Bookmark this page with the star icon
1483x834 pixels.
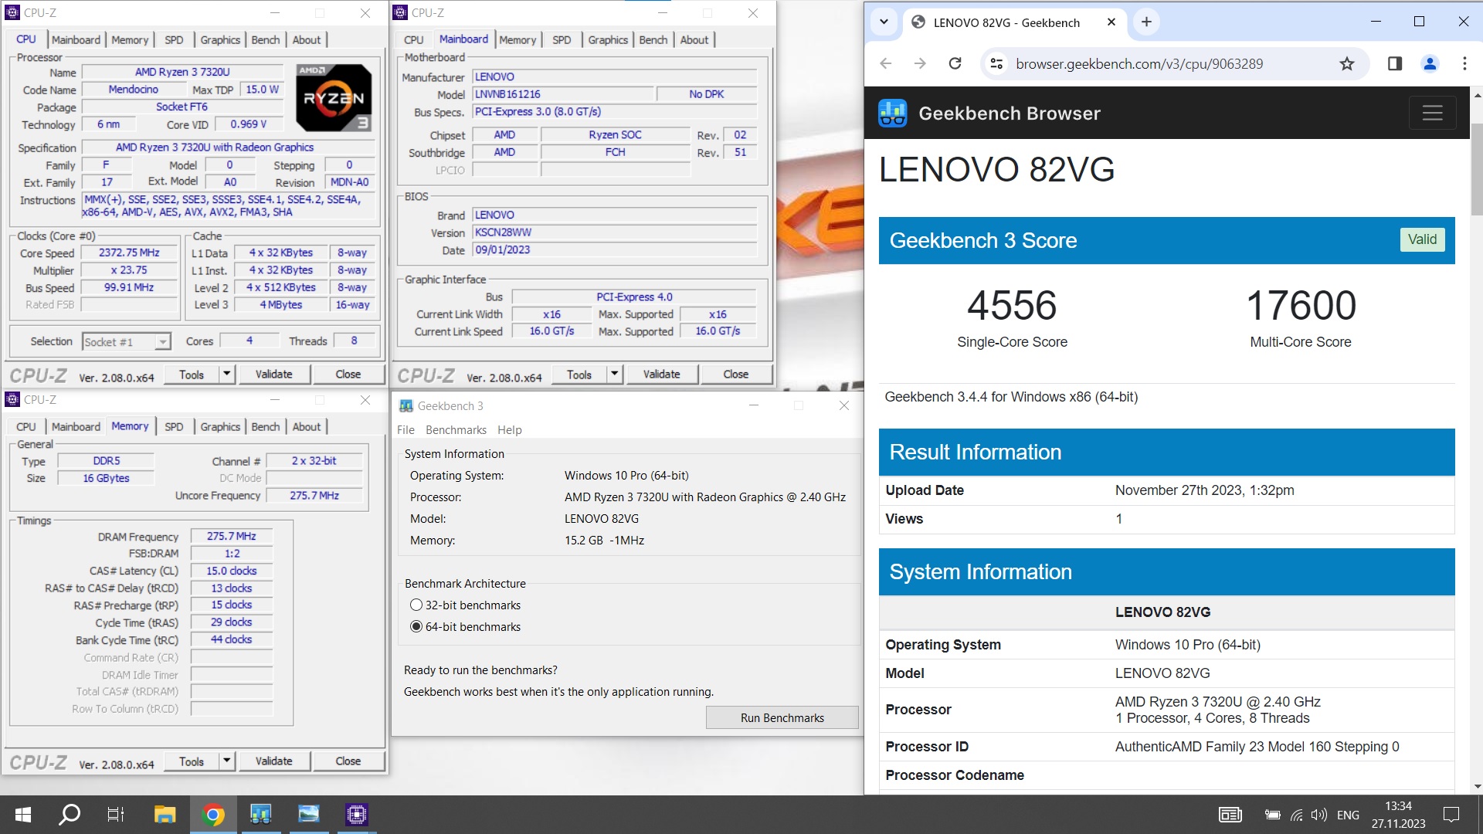[x=1346, y=64]
